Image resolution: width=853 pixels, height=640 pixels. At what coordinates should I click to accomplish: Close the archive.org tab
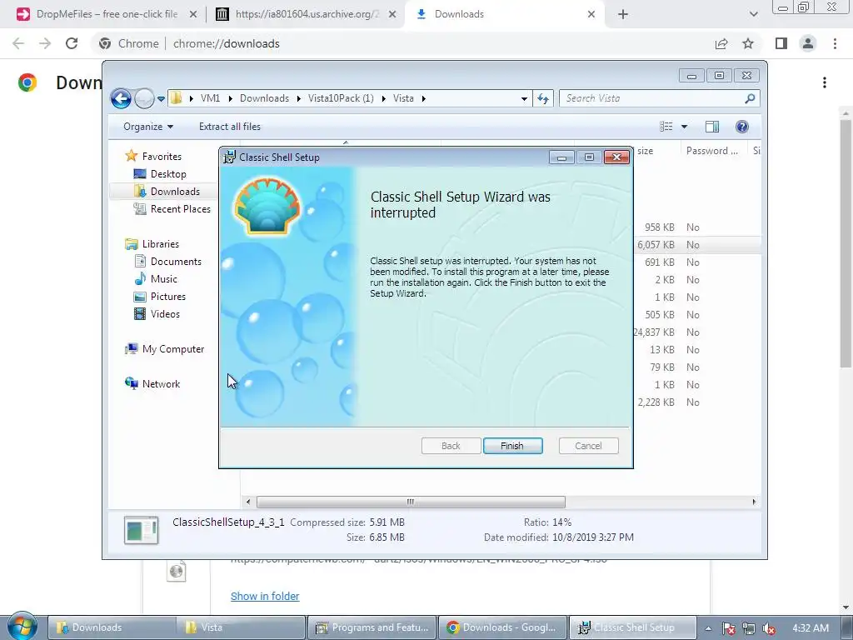(x=392, y=15)
